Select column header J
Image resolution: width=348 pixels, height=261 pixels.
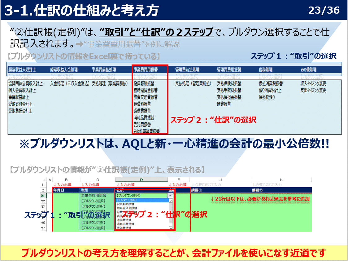(x=221, y=179)
